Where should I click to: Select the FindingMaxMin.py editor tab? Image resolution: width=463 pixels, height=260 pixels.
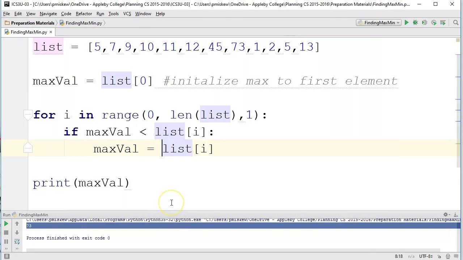click(29, 32)
